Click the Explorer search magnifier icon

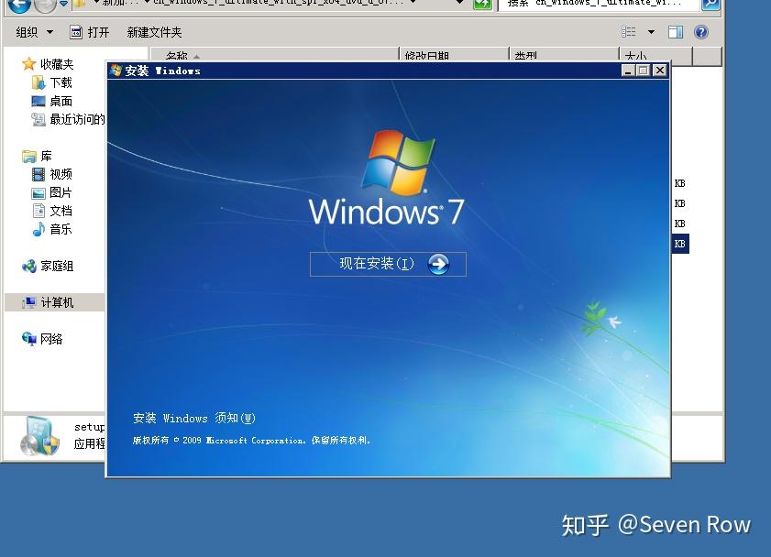click(710, 4)
